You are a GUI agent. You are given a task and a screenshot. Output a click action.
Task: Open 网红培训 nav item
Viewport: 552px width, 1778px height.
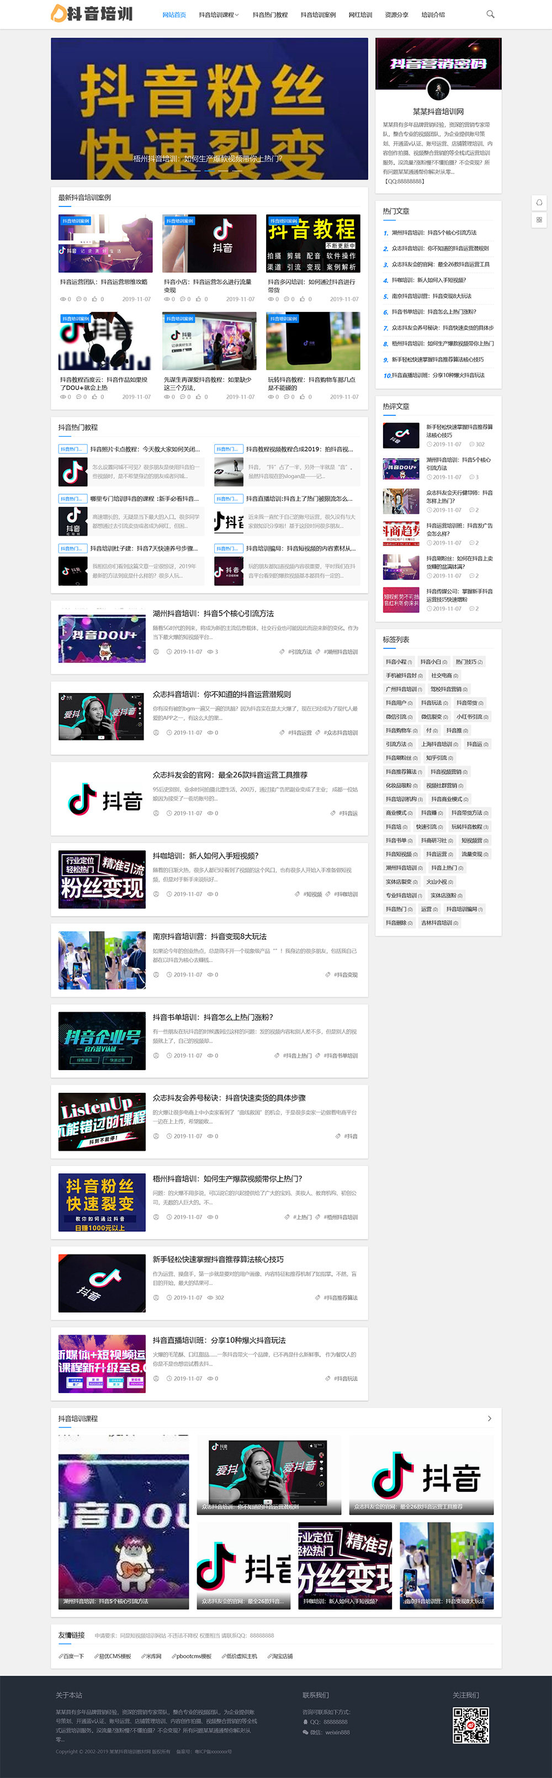point(360,14)
